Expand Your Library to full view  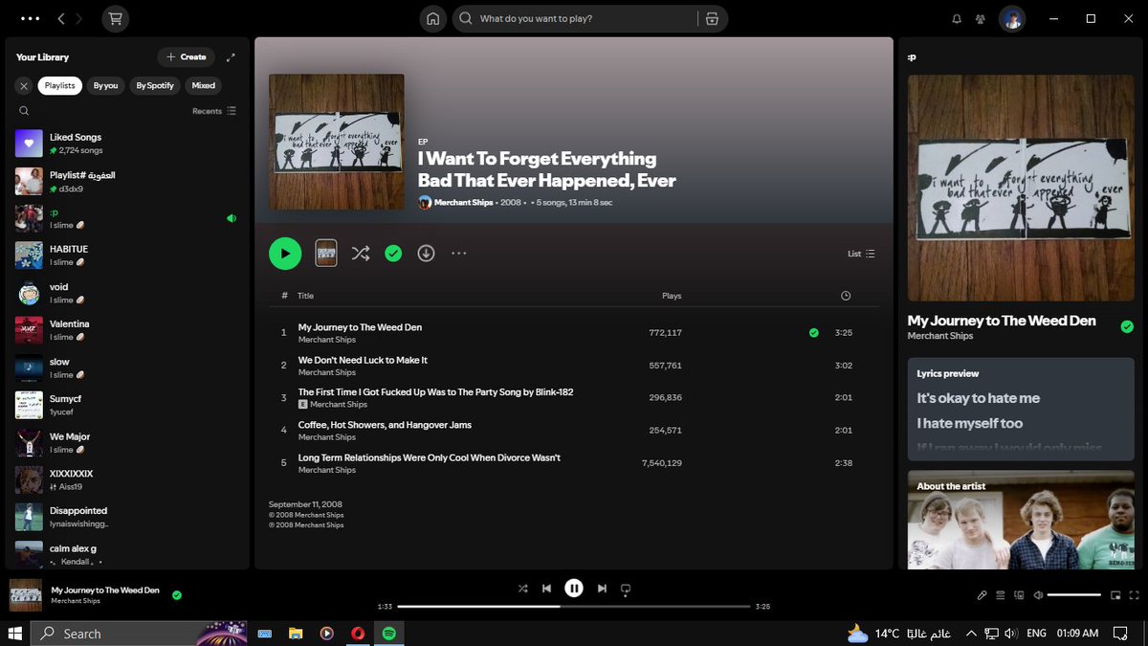231,57
